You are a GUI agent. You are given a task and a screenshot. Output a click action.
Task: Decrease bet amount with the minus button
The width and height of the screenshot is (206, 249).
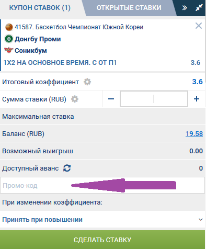(111, 99)
